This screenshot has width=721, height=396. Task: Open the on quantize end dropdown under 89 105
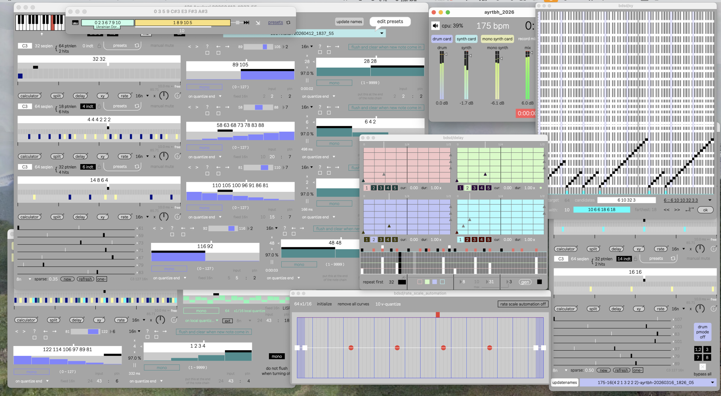pyautogui.click(x=205, y=96)
